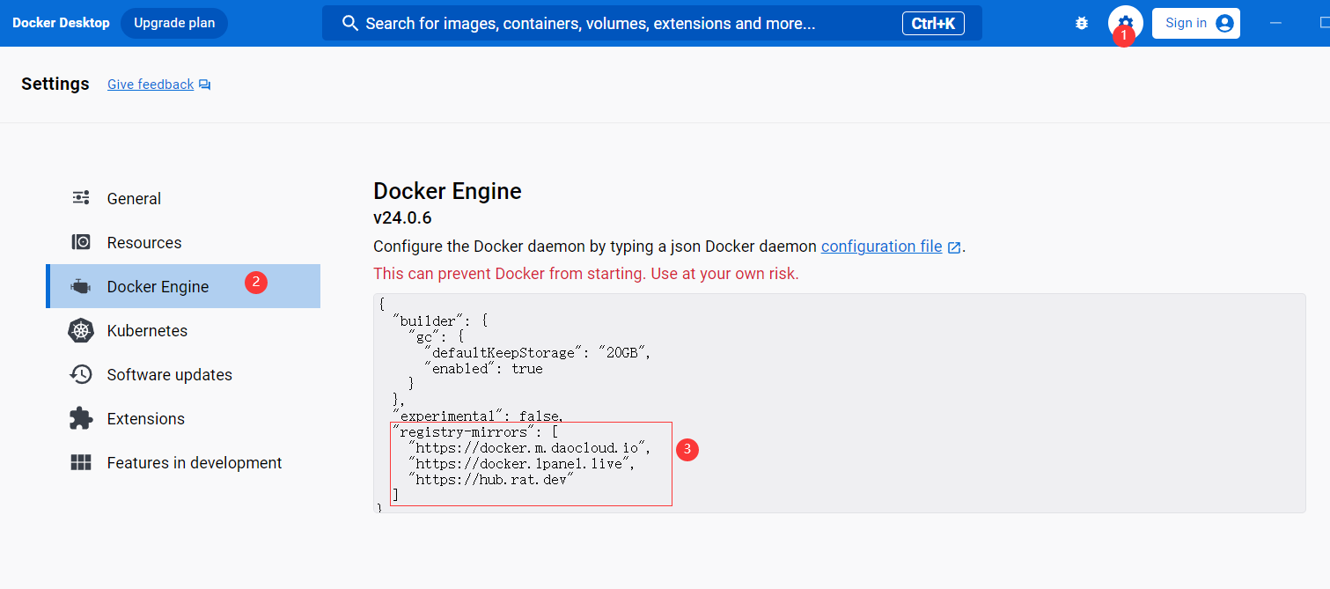Screen dimensions: 1330x589
Task: Click the https://docker.1panel.live mirror line
Action: click(522, 464)
